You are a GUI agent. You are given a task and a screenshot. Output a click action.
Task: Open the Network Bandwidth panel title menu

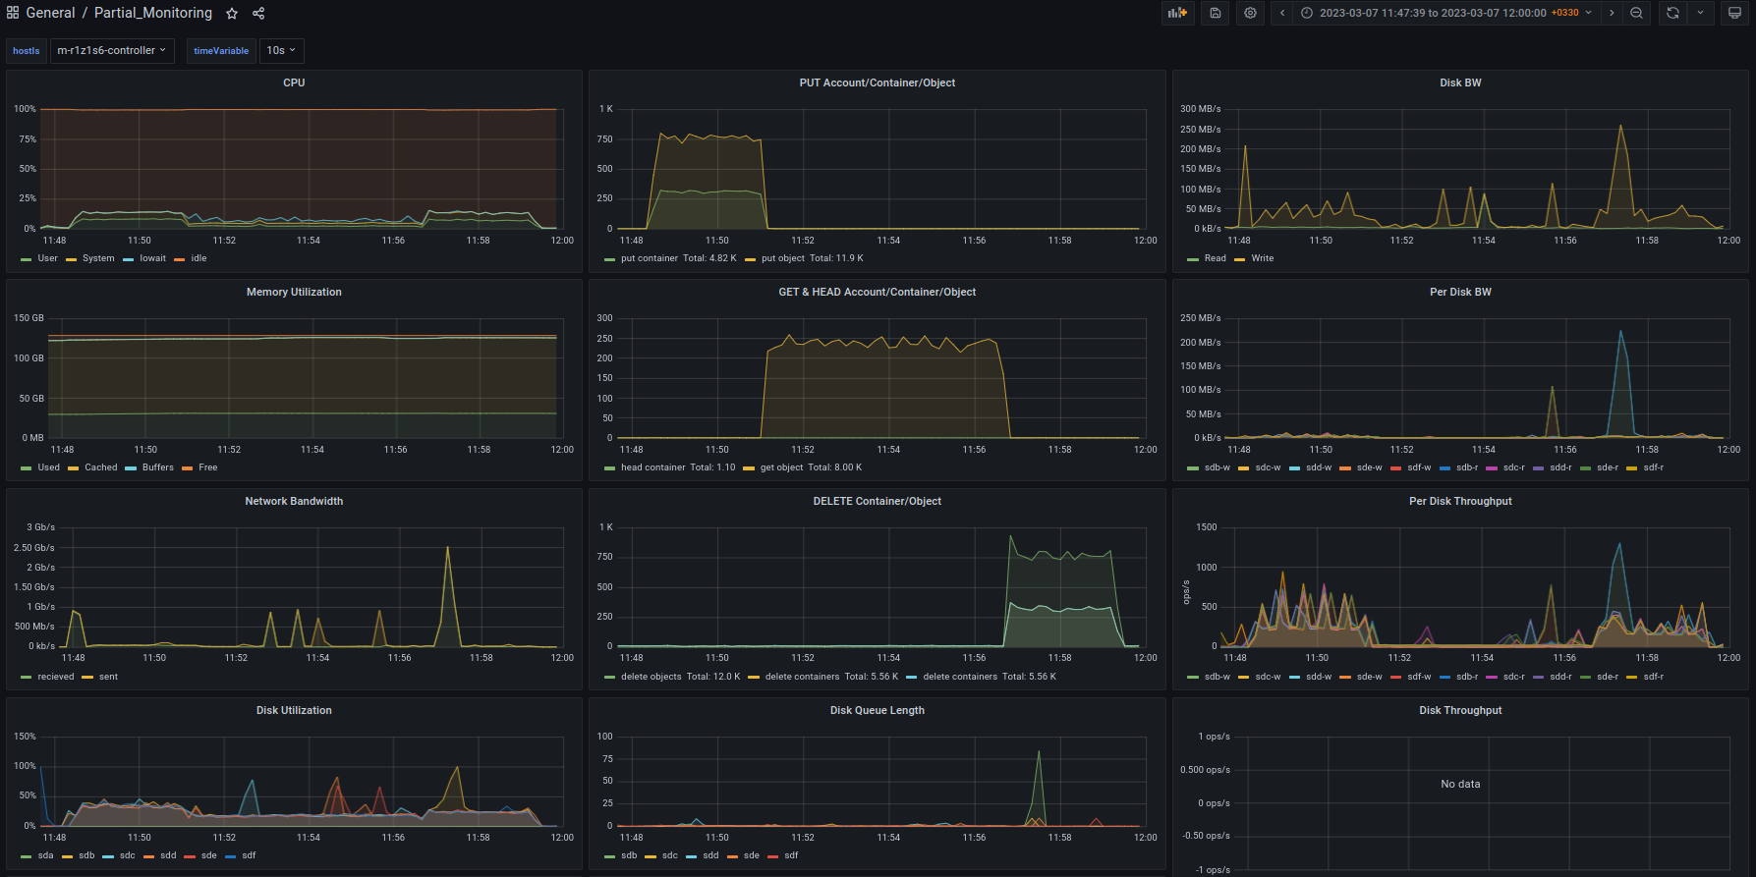pos(294,501)
